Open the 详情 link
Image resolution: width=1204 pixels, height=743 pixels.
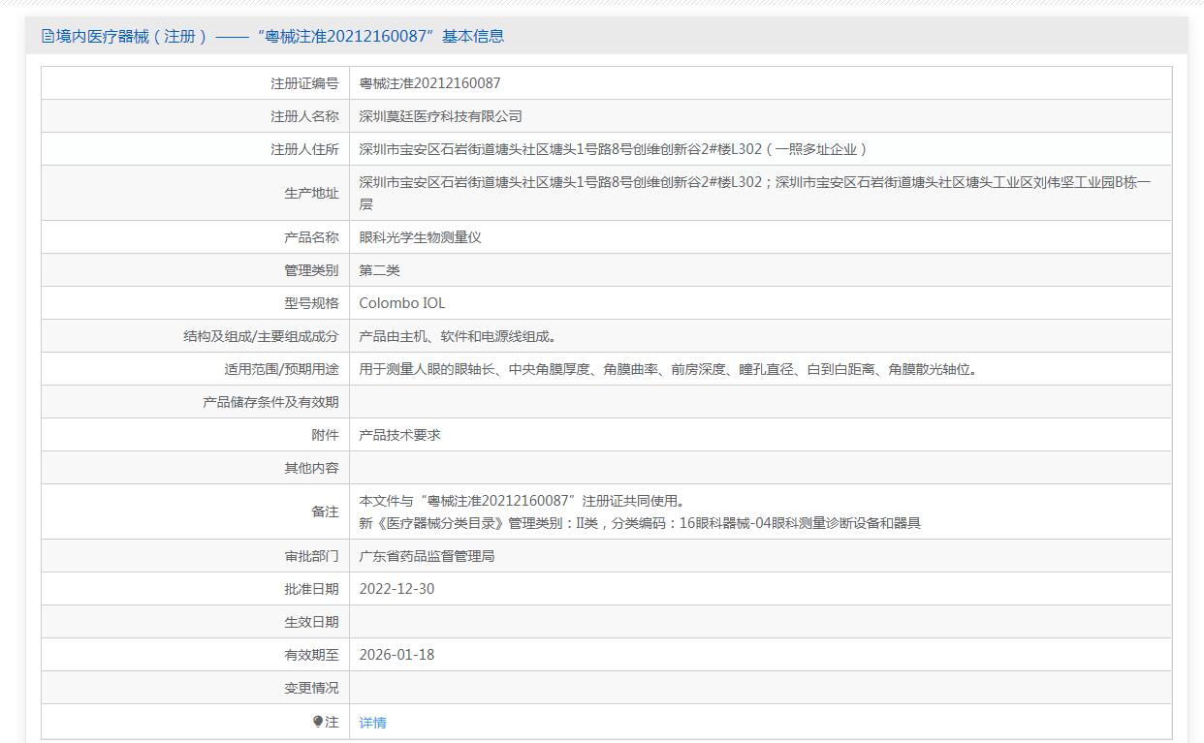[x=372, y=723]
